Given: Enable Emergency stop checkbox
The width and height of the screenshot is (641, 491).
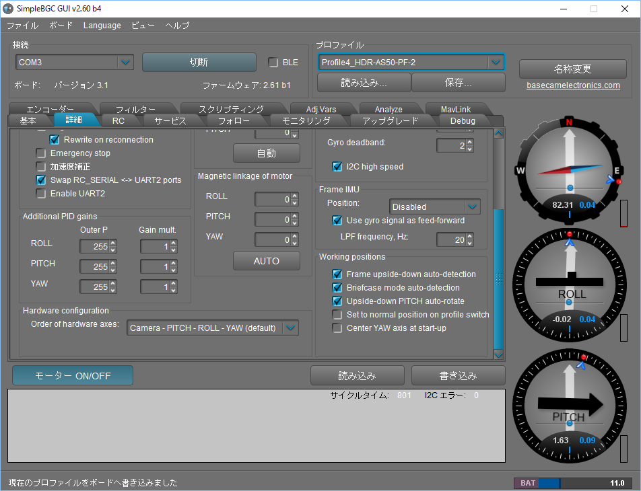Looking at the screenshot, I should [41, 153].
